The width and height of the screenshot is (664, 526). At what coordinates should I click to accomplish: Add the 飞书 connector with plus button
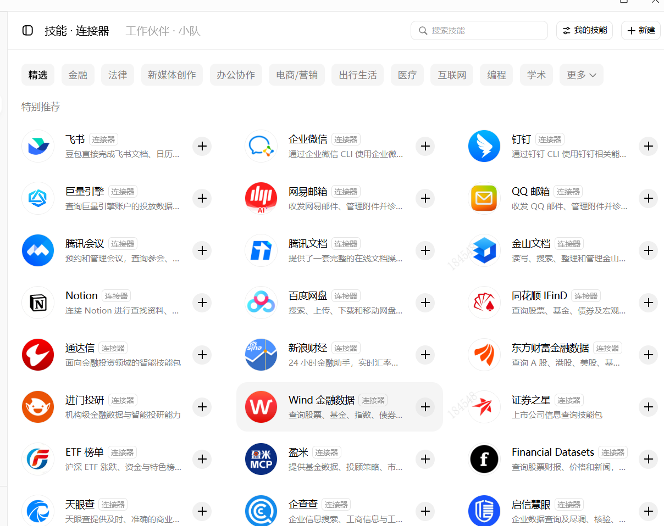click(x=202, y=146)
